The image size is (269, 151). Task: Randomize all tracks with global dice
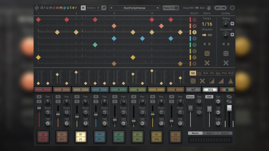point(226,53)
